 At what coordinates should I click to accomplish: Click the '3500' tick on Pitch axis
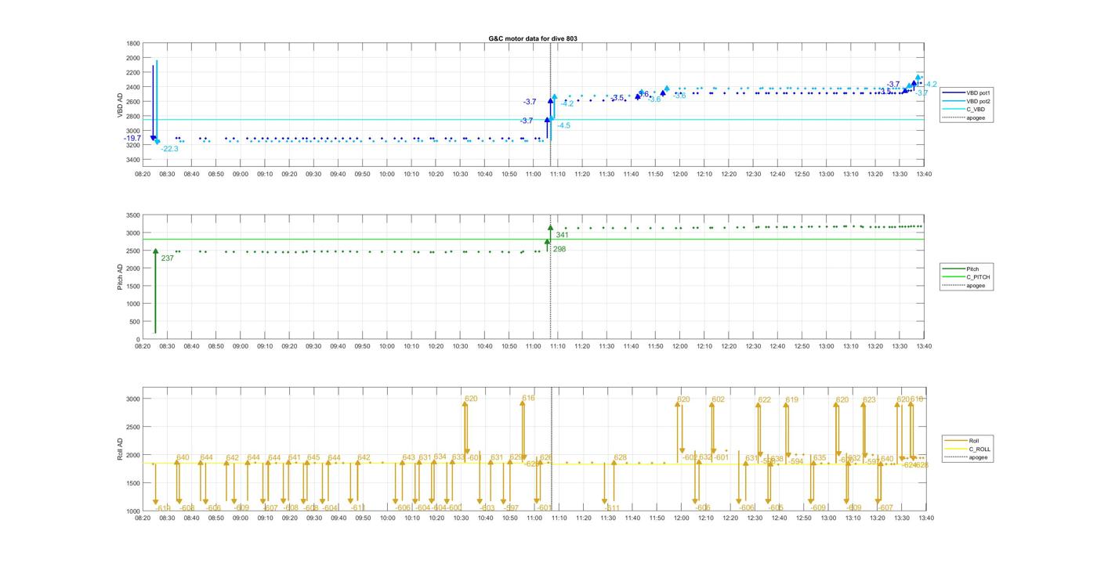(133, 215)
